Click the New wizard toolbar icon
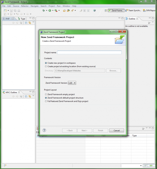 5,10
